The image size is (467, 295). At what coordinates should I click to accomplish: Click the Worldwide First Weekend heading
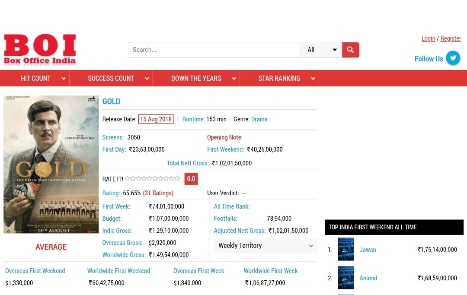point(118,271)
